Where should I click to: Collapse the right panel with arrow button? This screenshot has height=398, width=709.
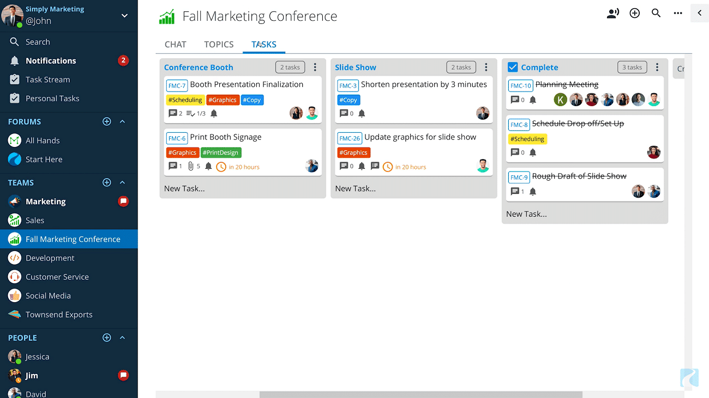click(700, 13)
